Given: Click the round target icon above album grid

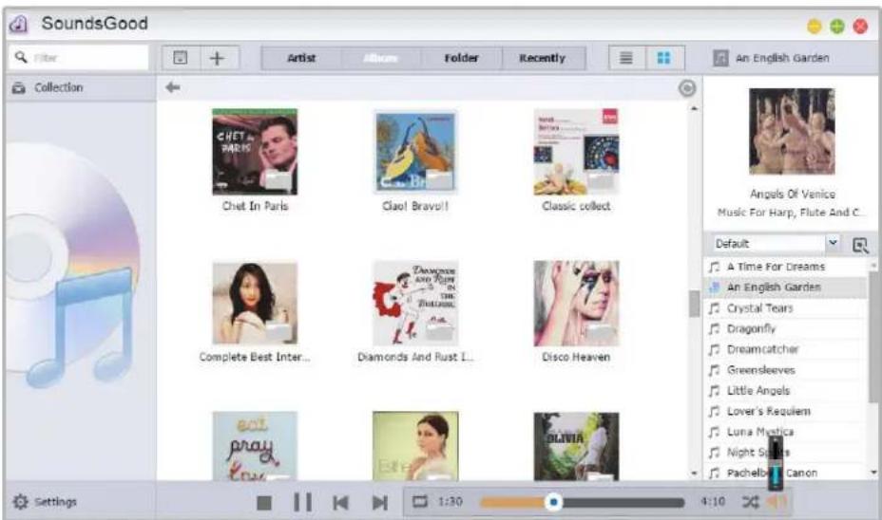Looking at the screenshot, I should 687,88.
